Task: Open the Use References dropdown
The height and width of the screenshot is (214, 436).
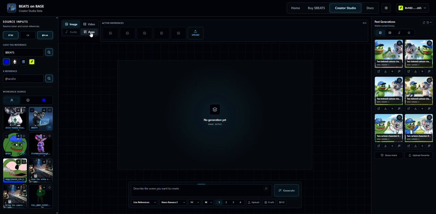Action: 144,202
